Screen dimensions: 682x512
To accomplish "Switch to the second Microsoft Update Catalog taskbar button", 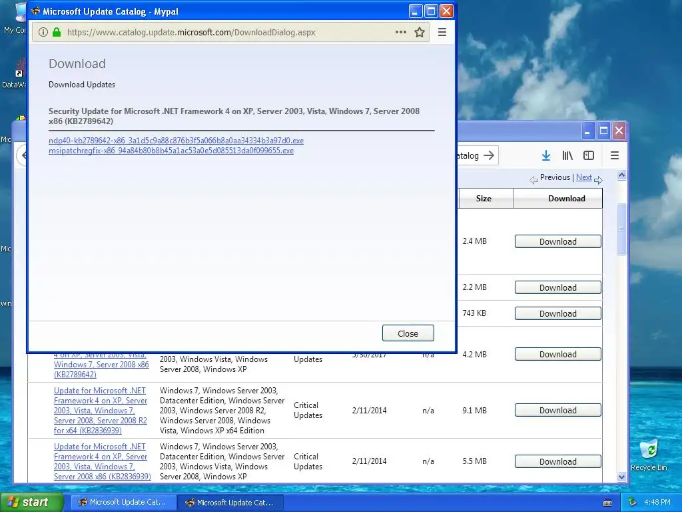I will tap(230, 503).
